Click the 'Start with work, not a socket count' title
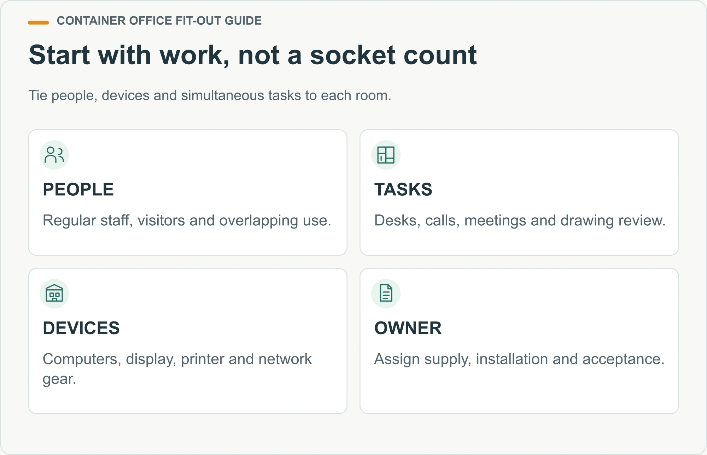Image resolution: width=707 pixels, height=455 pixels. 253,55
